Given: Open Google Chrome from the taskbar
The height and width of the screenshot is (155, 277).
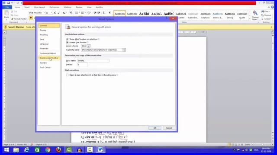Looking at the screenshot, I should point(48,150).
